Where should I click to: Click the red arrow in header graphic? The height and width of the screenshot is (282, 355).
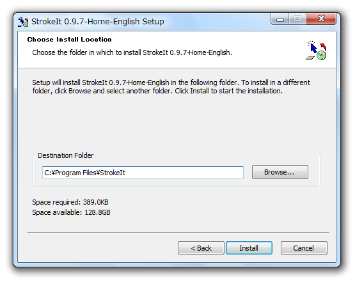[x=323, y=47]
